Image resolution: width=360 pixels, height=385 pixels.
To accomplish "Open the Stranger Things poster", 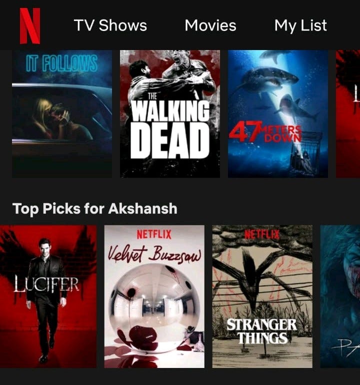I will [262, 296].
